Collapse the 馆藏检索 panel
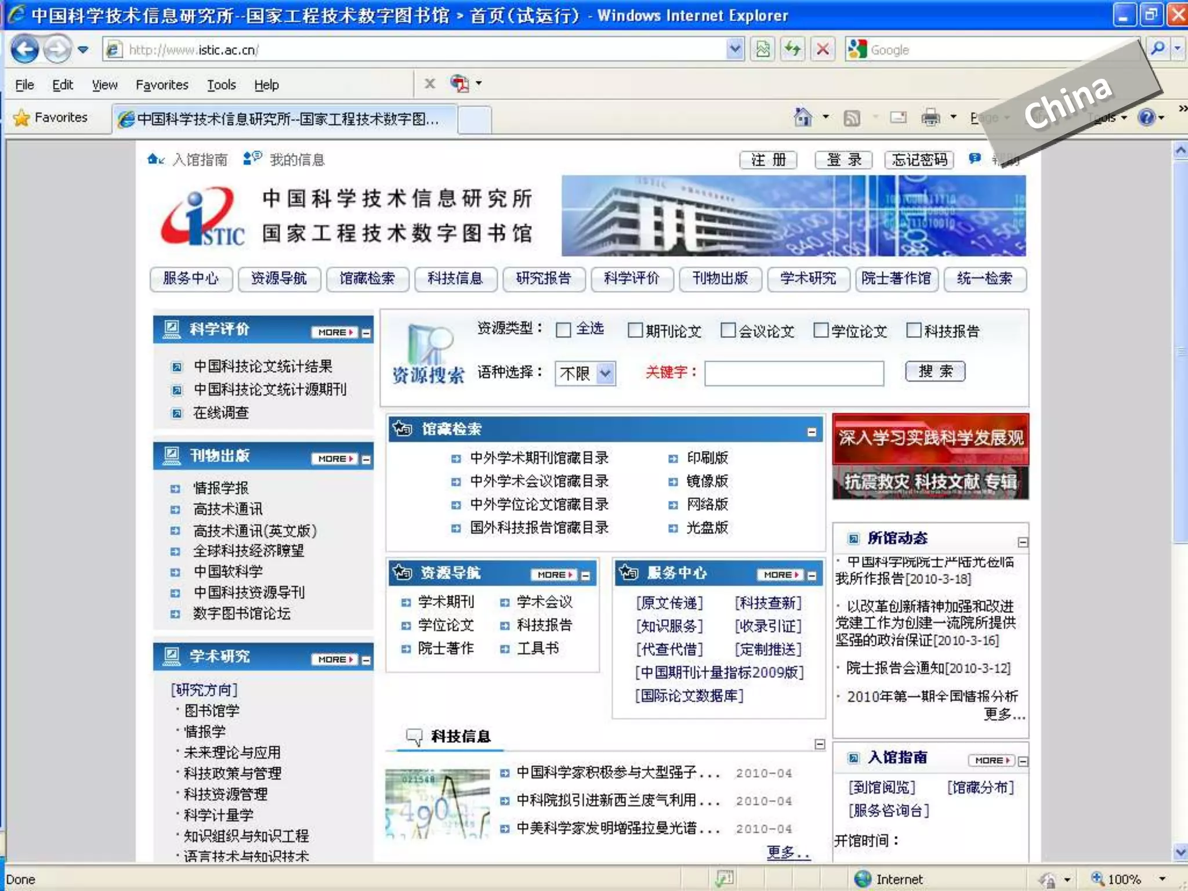Viewport: 1188px width, 891px height. [x=812, y=432]
